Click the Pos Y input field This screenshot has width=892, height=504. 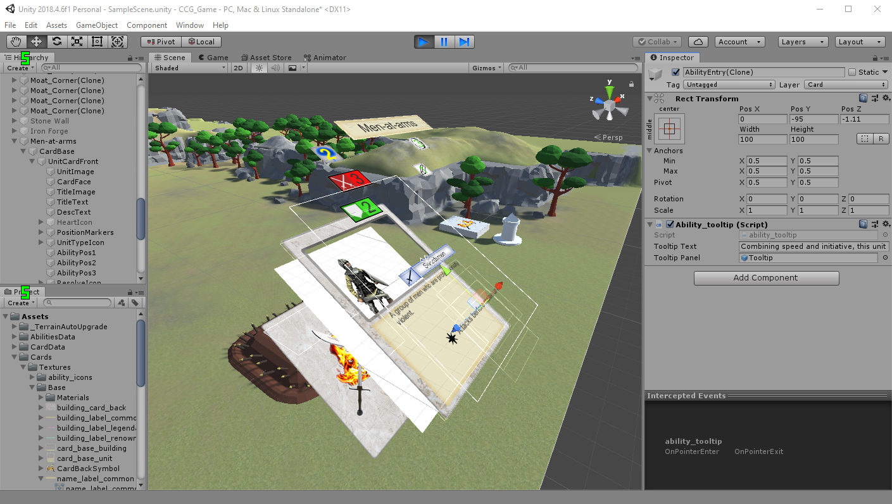[813, 119]
